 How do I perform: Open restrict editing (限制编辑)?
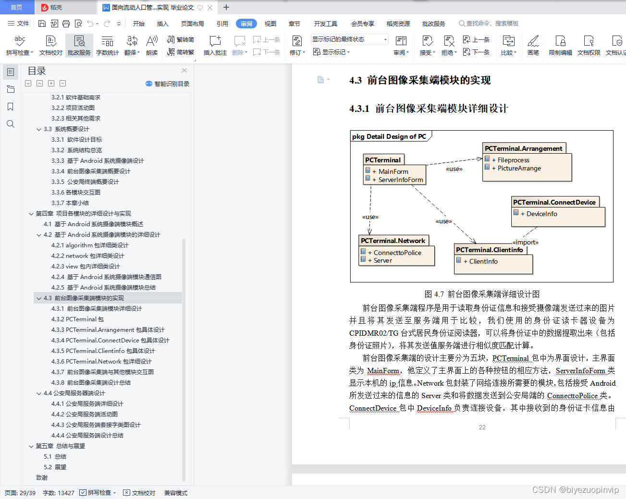[x=560, y=45]
